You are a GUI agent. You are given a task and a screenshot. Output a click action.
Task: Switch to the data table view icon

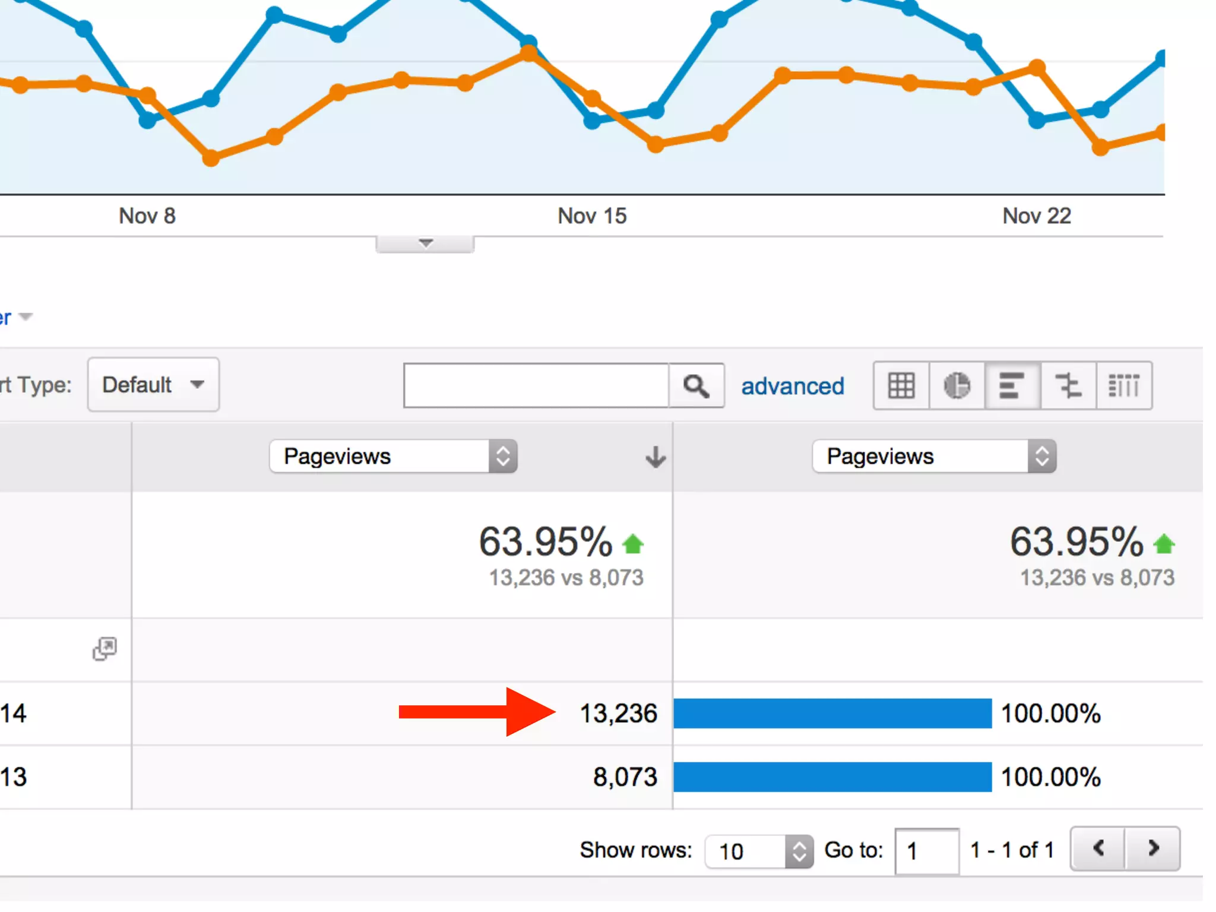click(901, 386)
